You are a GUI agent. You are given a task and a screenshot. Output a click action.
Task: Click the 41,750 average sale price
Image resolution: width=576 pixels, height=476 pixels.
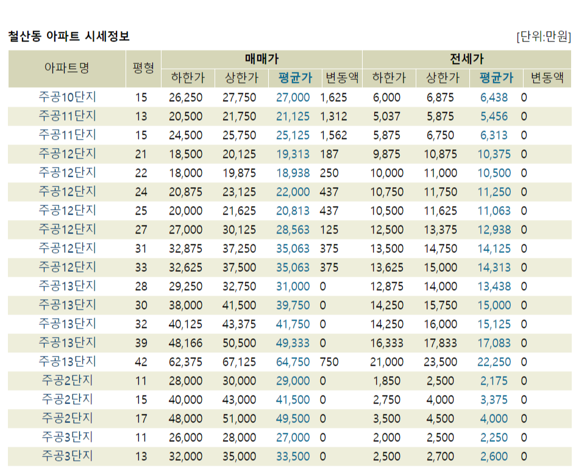click(x=293, y=325)
